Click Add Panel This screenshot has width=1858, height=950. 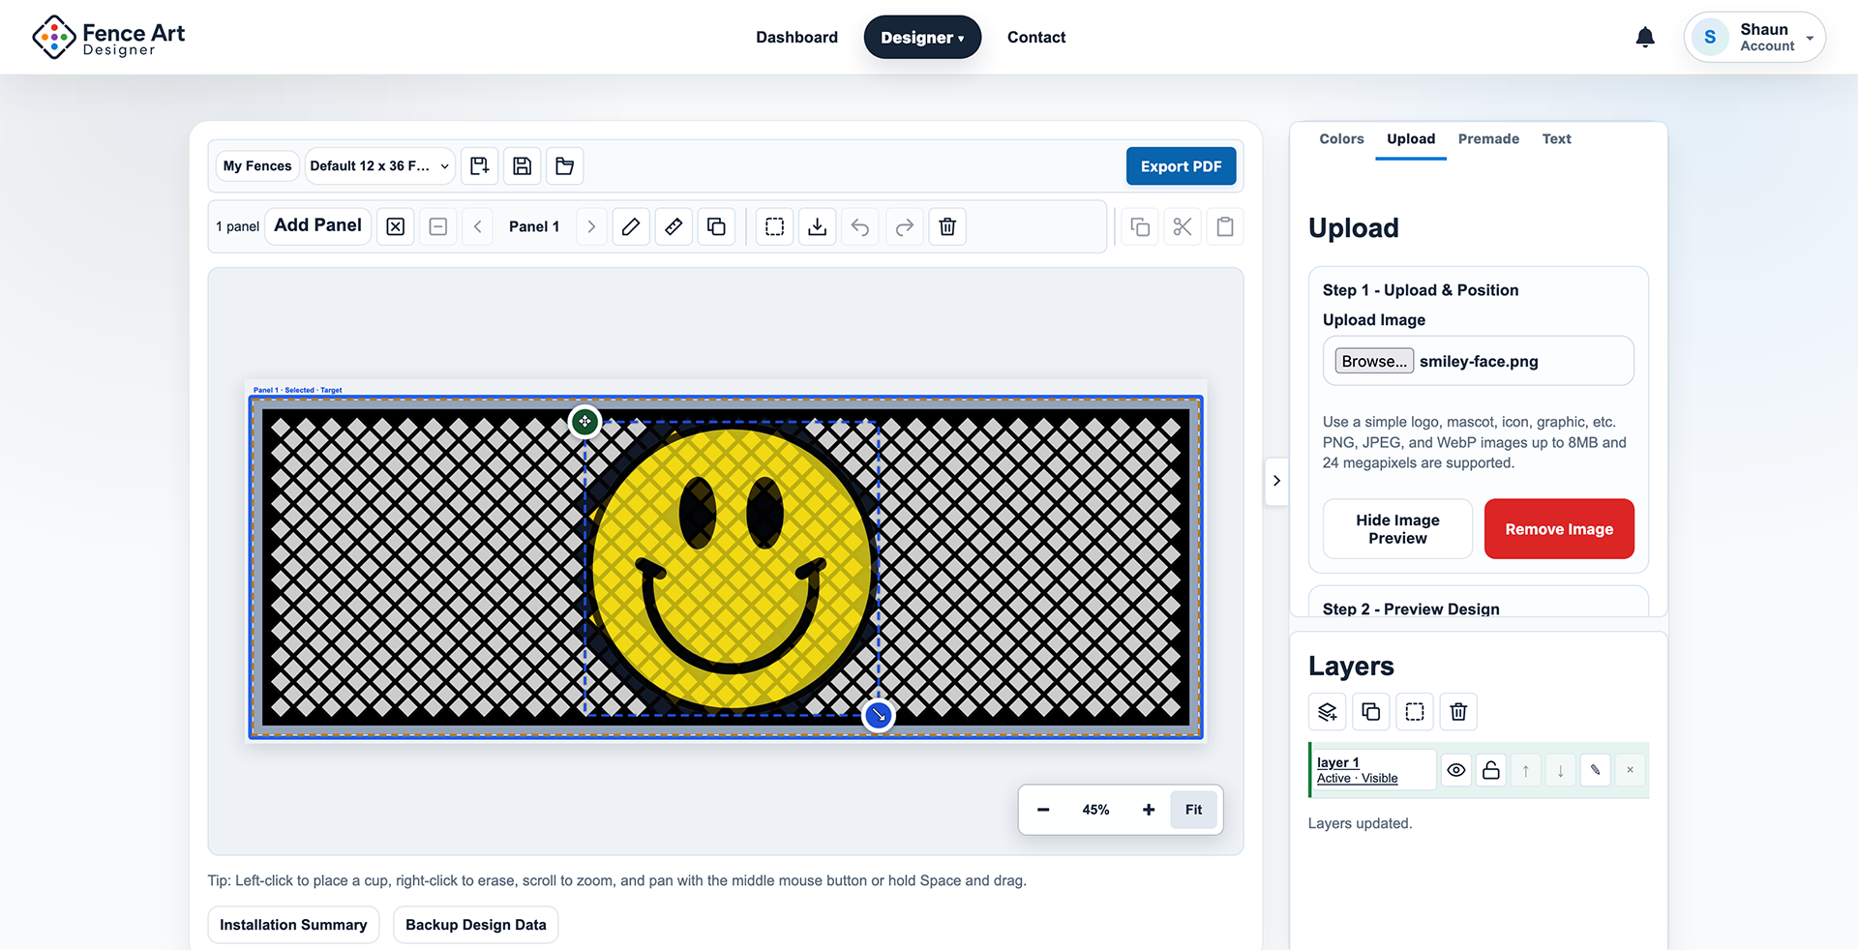click(317, 225)
